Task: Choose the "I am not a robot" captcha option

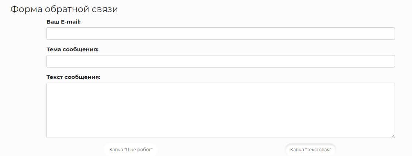Action: pyautogui.click(x=131, y=150)
